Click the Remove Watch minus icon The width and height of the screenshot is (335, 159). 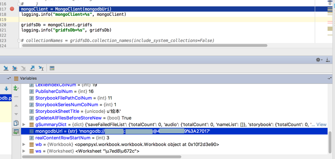[x=16, y=97]
